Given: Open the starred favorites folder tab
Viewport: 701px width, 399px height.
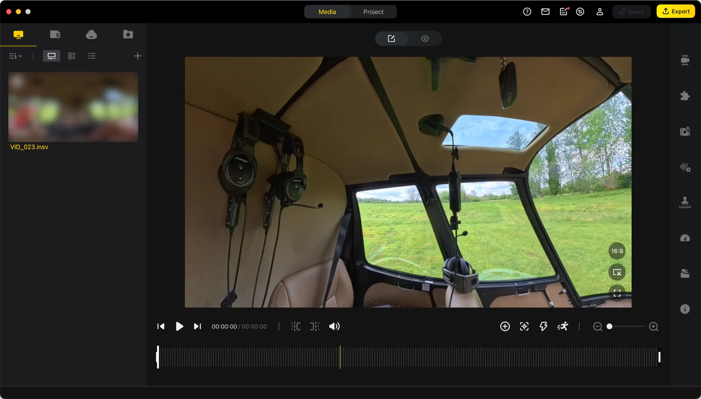Looking at the screenshot, I should (x=128, y=35).
